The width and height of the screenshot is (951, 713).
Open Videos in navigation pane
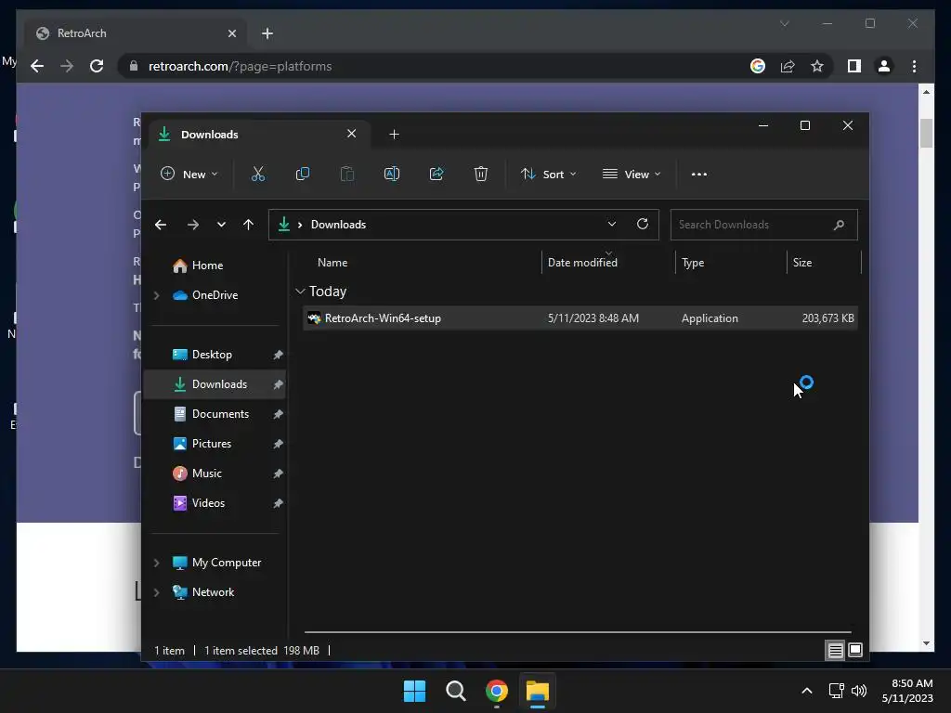(208, 503)
